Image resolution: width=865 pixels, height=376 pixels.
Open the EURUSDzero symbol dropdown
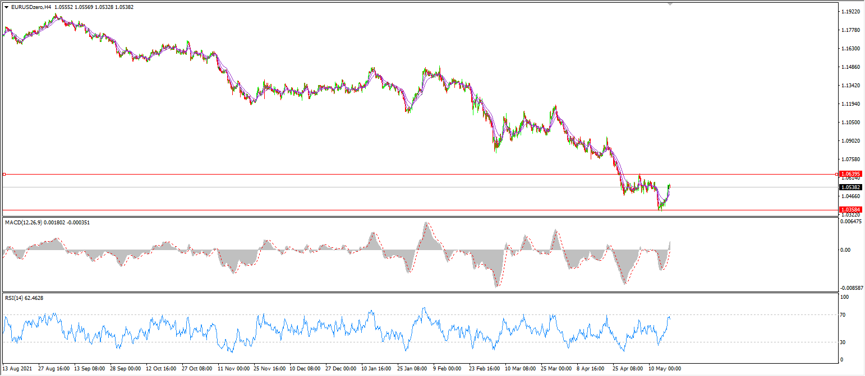pos(6,6)
